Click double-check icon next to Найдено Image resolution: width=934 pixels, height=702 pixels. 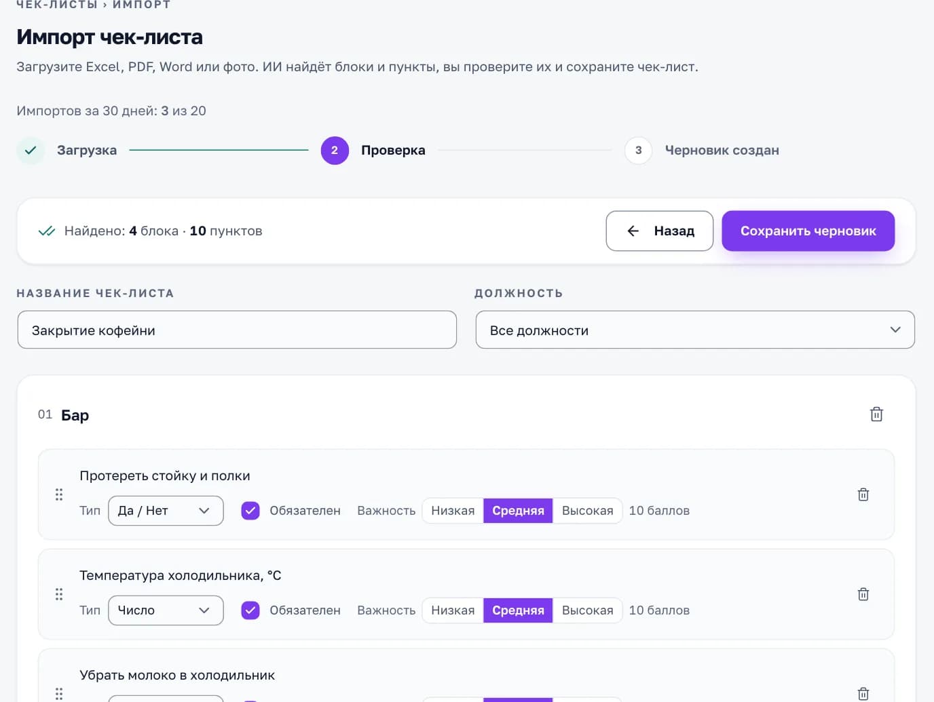[x=47, y=231]
